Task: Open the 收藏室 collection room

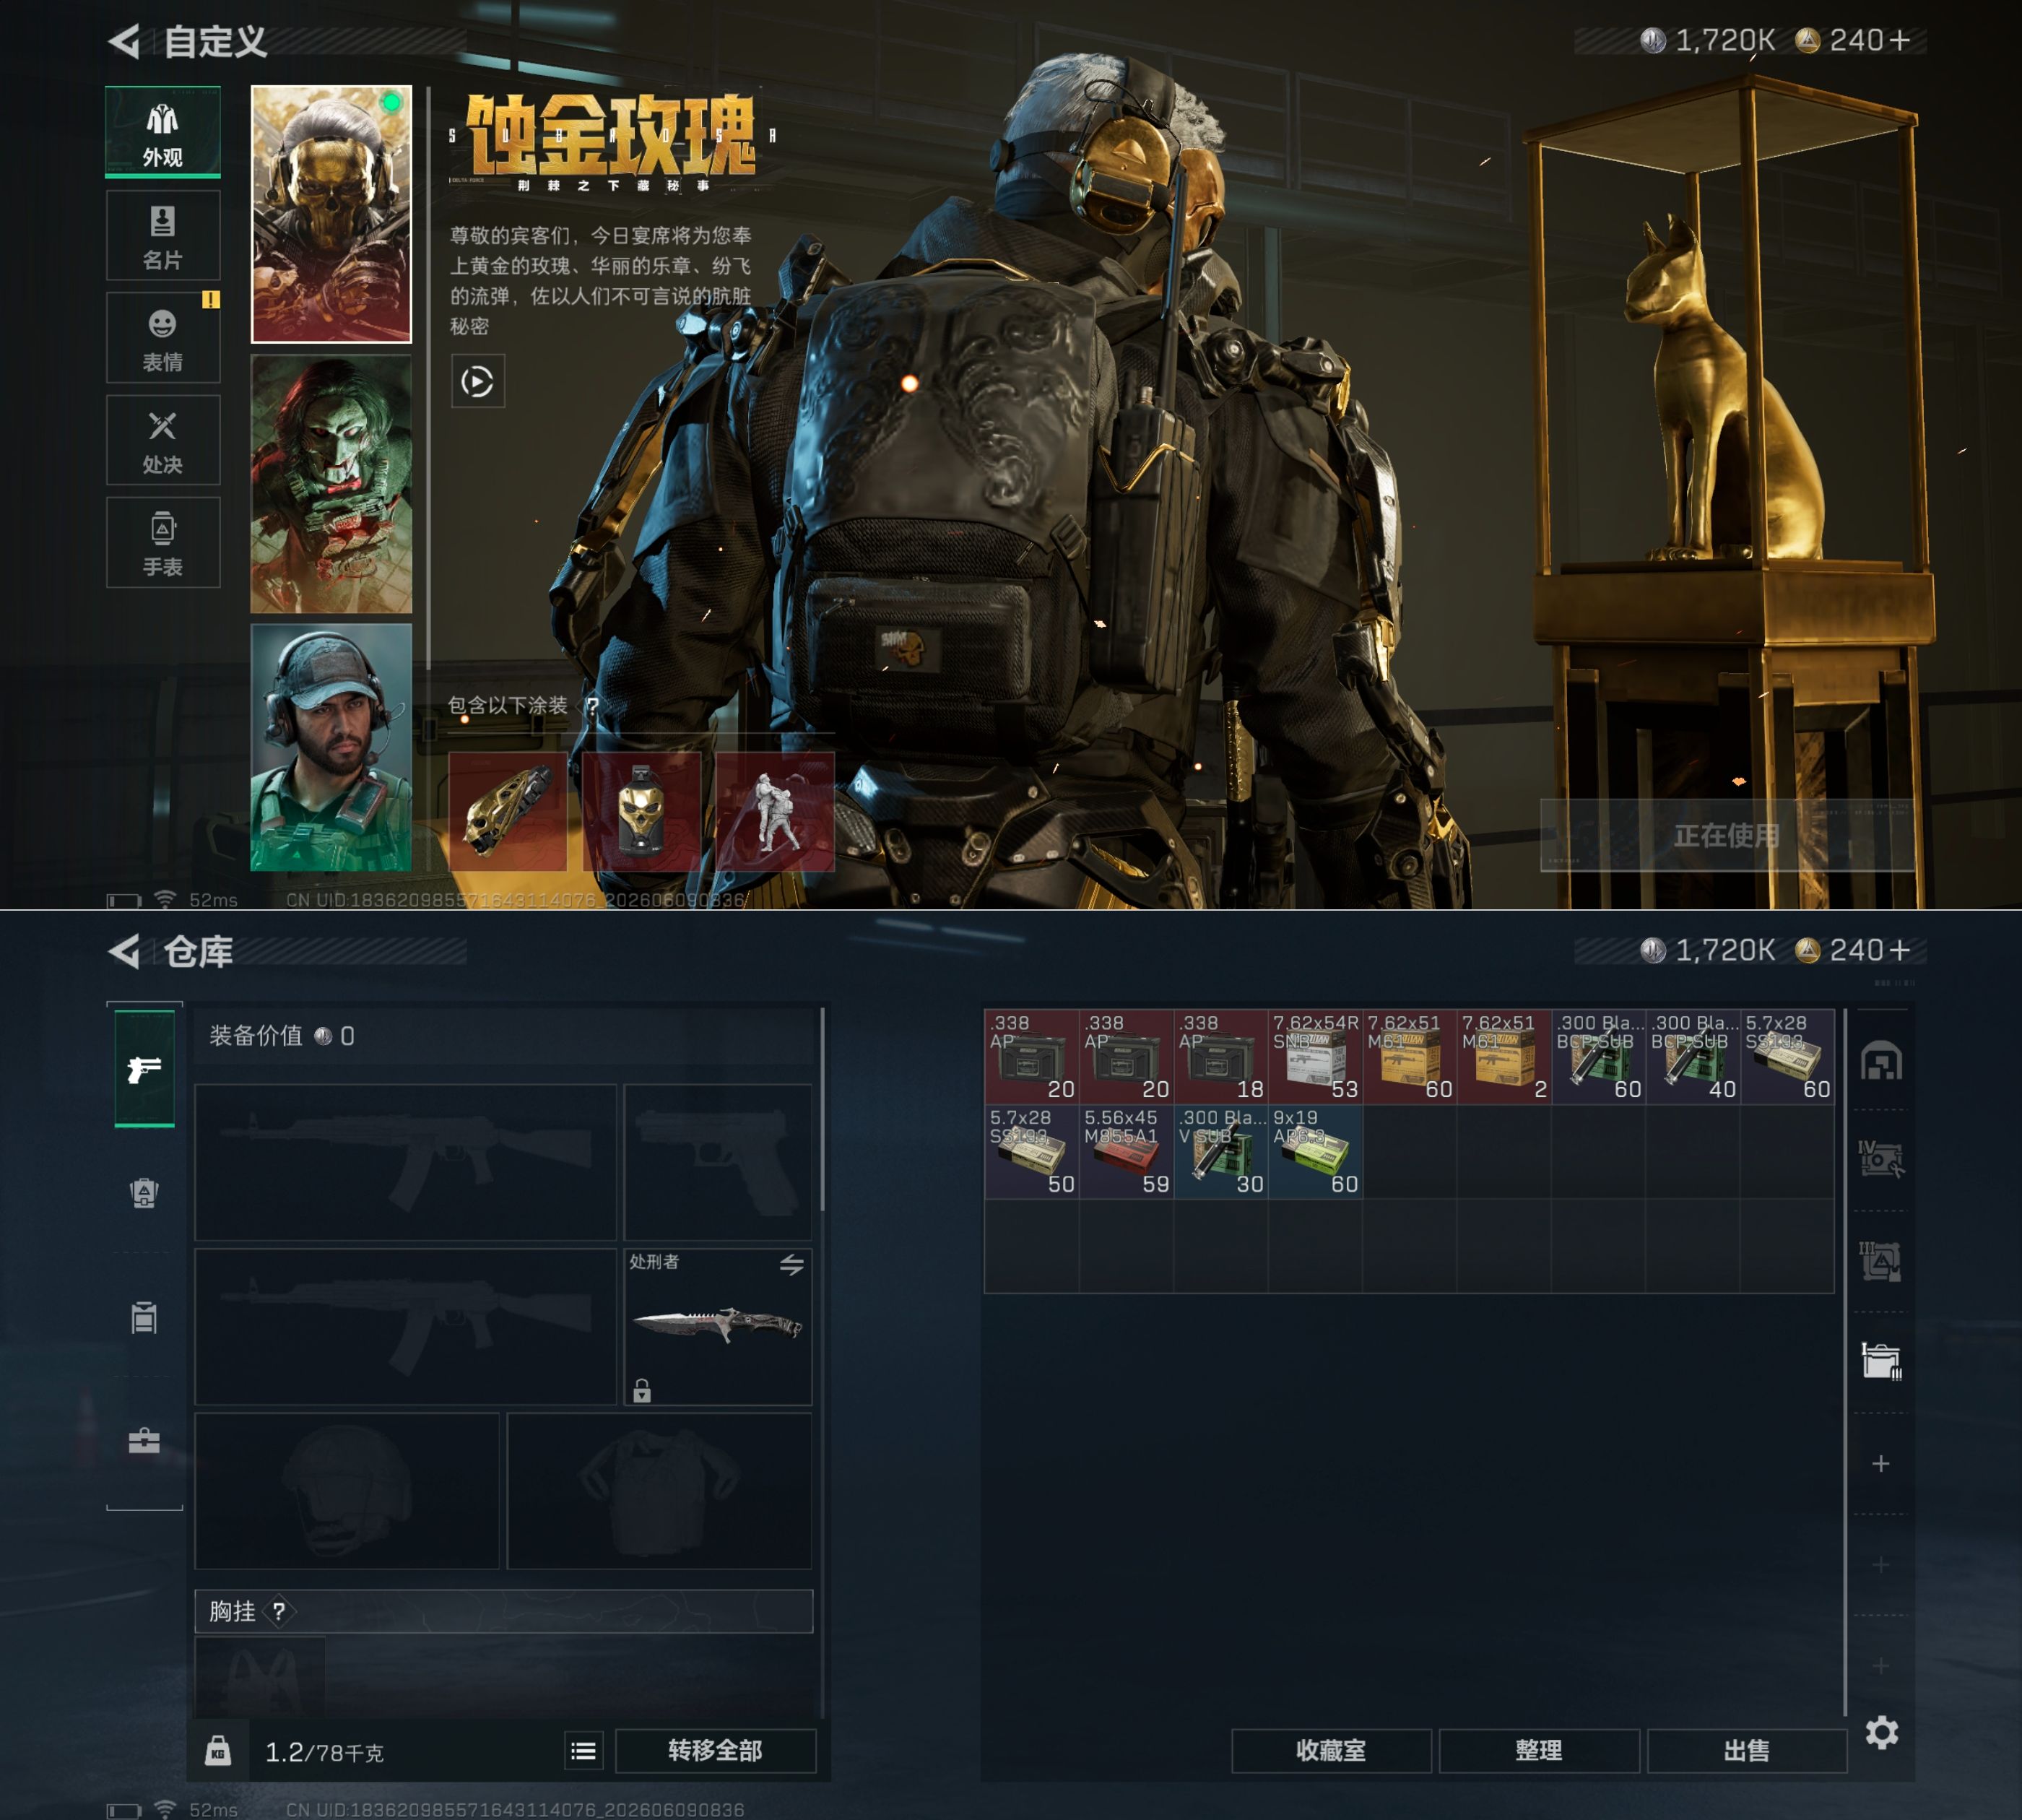Action: [x=1332, y=1751]
